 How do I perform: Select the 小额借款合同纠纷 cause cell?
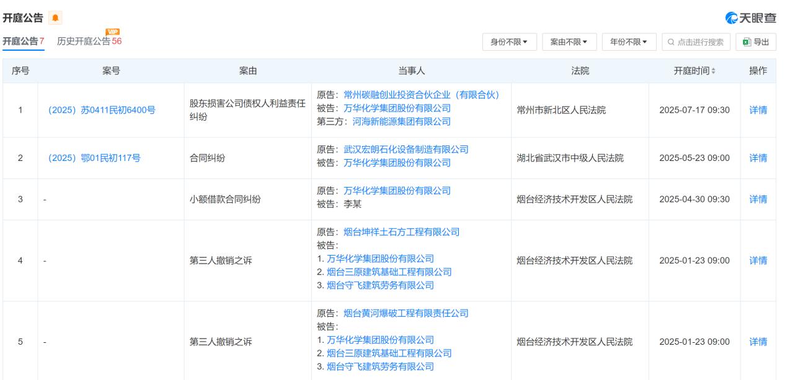(248, 199)
